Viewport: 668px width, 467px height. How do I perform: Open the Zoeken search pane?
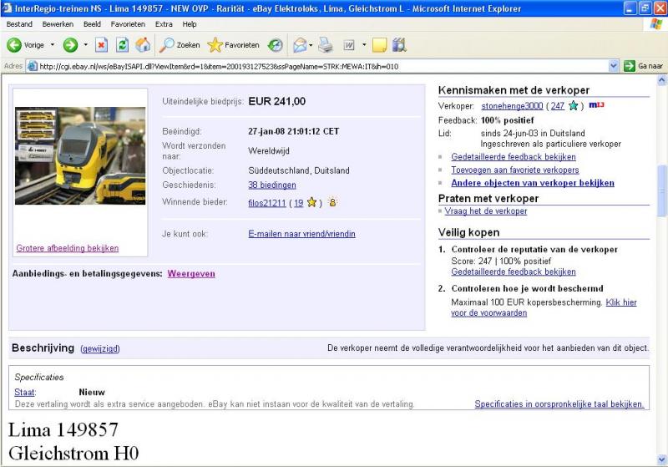click(180, 45)
